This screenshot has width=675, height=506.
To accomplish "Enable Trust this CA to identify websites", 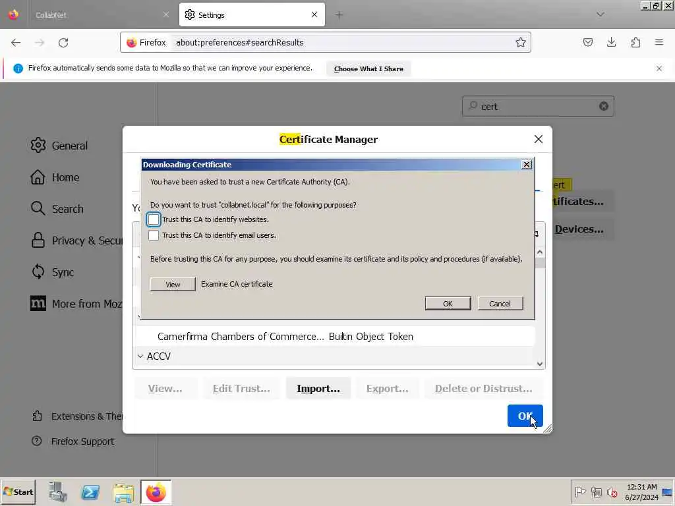I will tap(154, 219).
